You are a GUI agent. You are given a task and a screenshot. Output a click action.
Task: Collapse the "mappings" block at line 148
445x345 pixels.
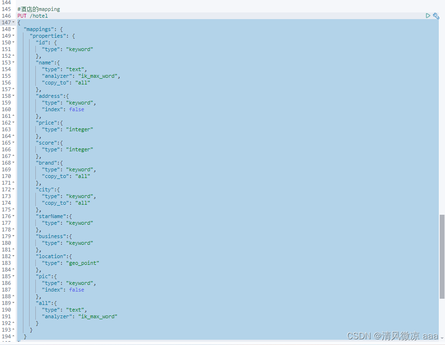tap(13, 29)
